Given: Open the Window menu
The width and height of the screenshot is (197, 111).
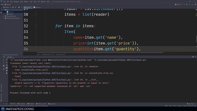Looking at the screenshot, I should click(x=43, y=2).
